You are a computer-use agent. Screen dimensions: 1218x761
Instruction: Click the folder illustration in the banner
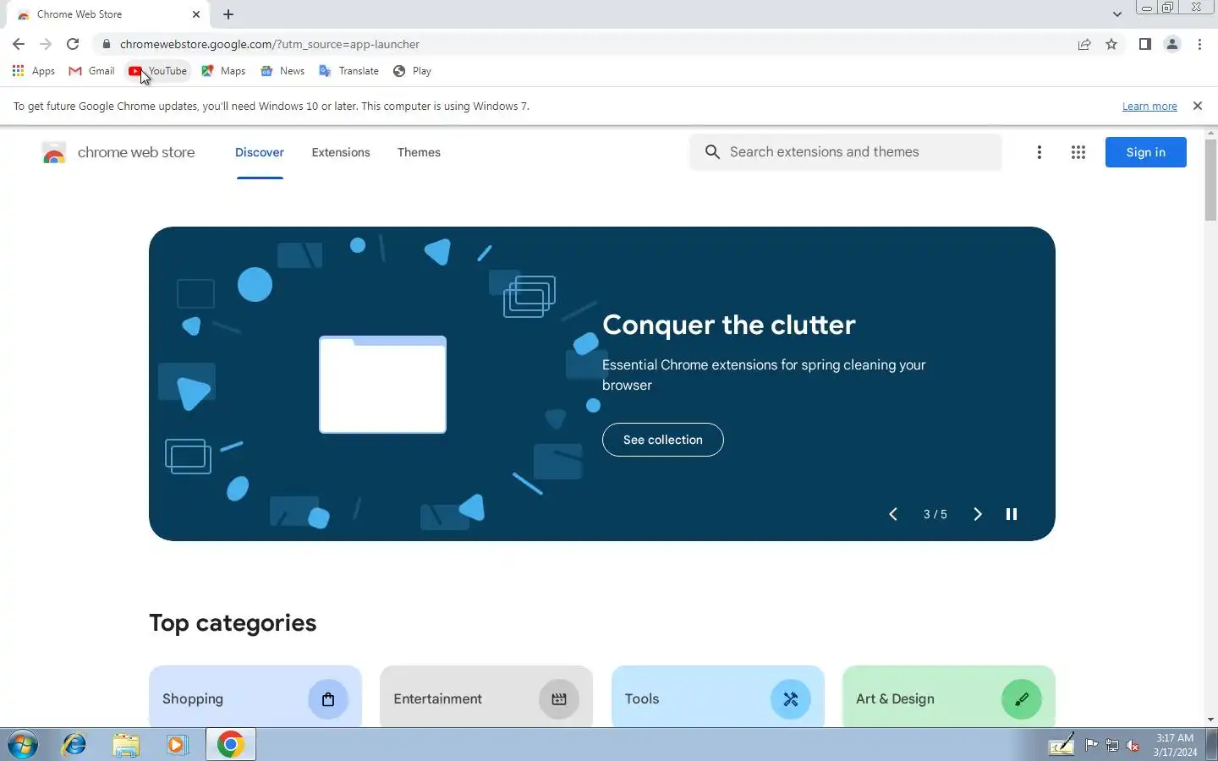[x=382, y=385]
